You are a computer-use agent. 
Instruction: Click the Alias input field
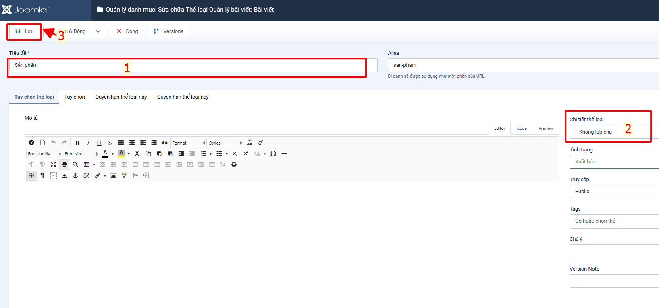(x=522, y=65)
